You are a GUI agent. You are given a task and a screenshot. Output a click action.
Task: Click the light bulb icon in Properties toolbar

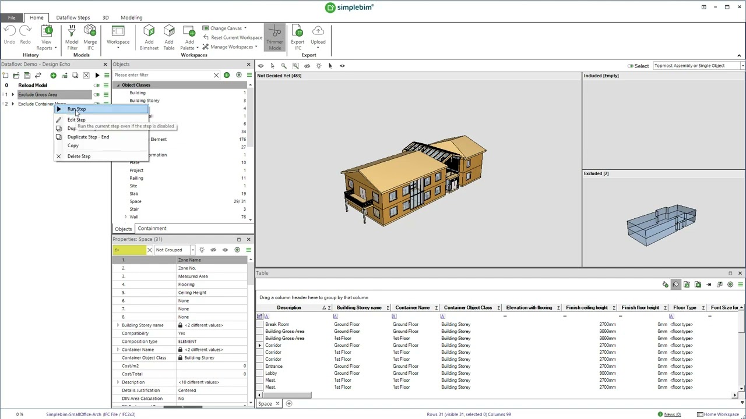coord(202,250)
